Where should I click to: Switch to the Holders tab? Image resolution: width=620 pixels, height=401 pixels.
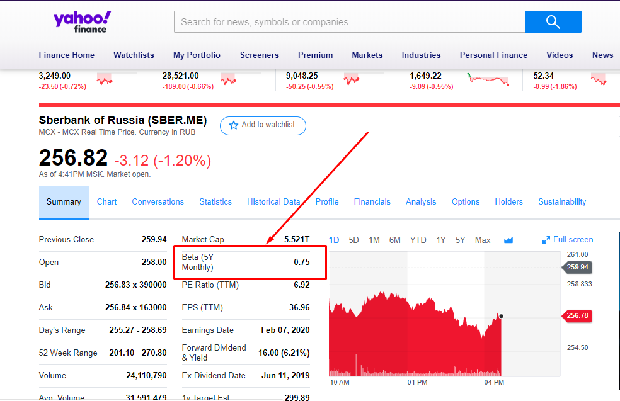508,202
